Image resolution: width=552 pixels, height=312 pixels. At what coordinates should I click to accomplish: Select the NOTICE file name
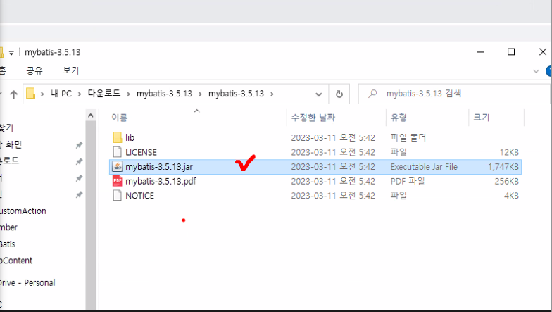(139, 196)
